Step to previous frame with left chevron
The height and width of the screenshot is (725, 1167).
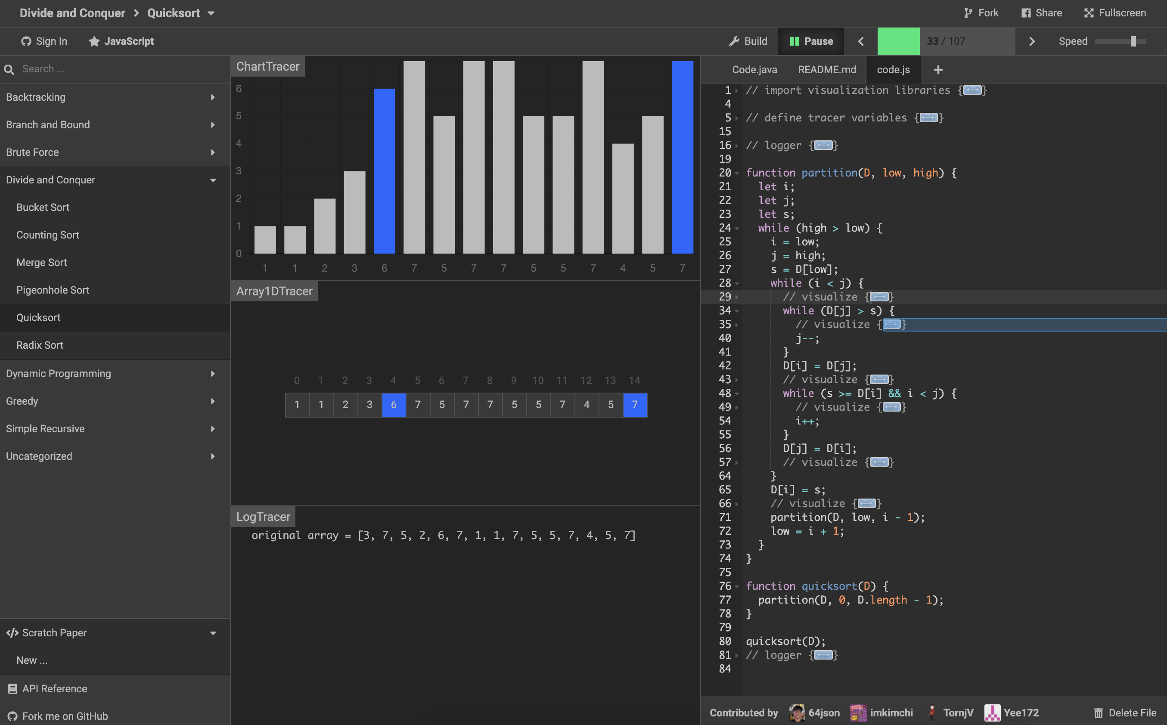coord(861,41)
